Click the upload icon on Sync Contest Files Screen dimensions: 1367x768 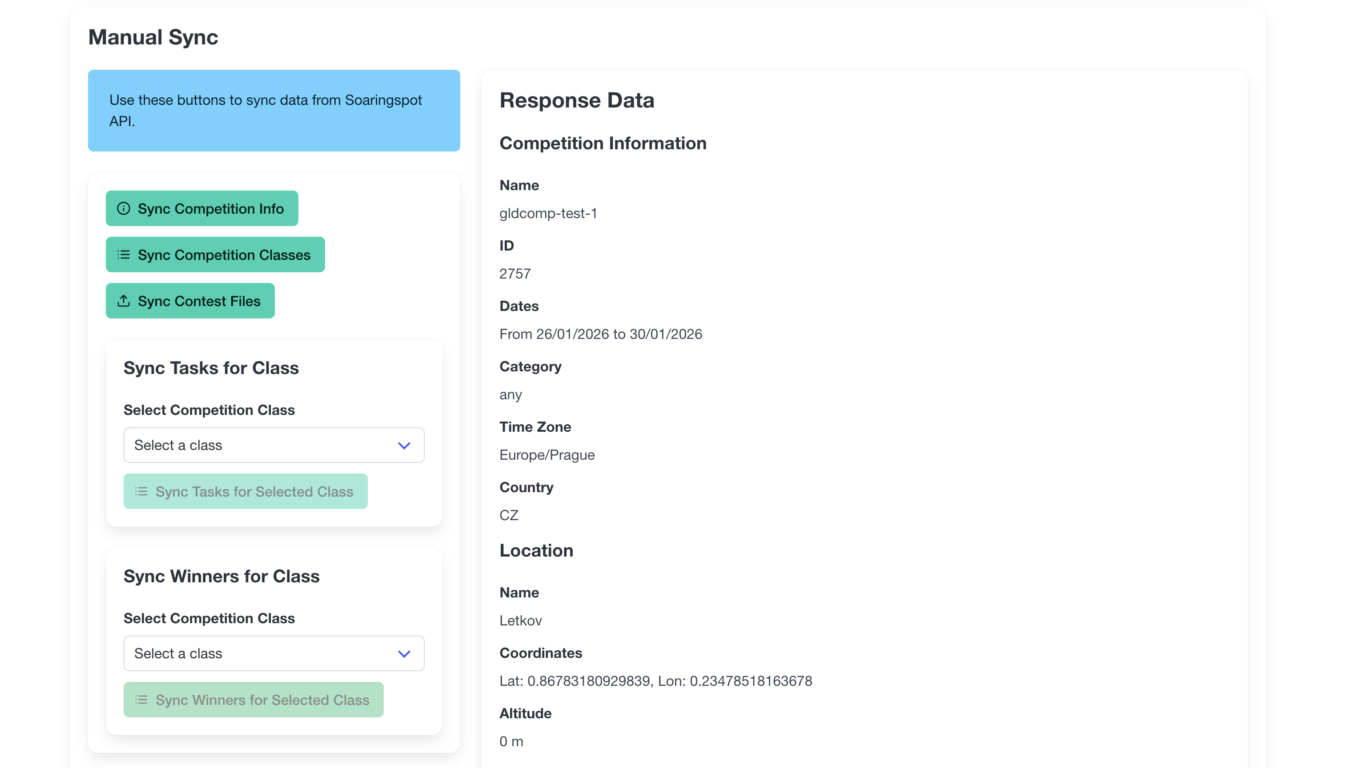click(124, 301)
